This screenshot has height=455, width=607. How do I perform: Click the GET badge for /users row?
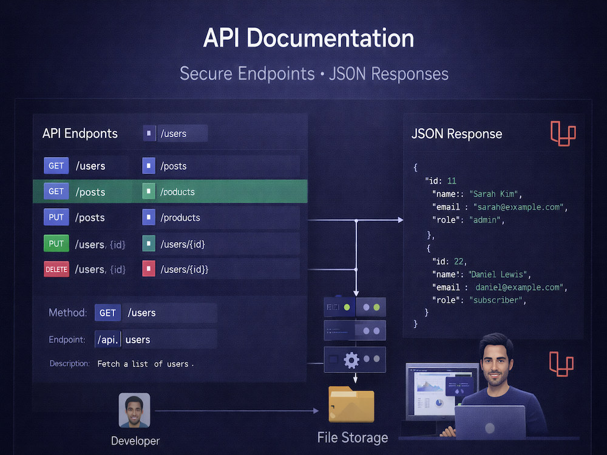coord(56,166)
